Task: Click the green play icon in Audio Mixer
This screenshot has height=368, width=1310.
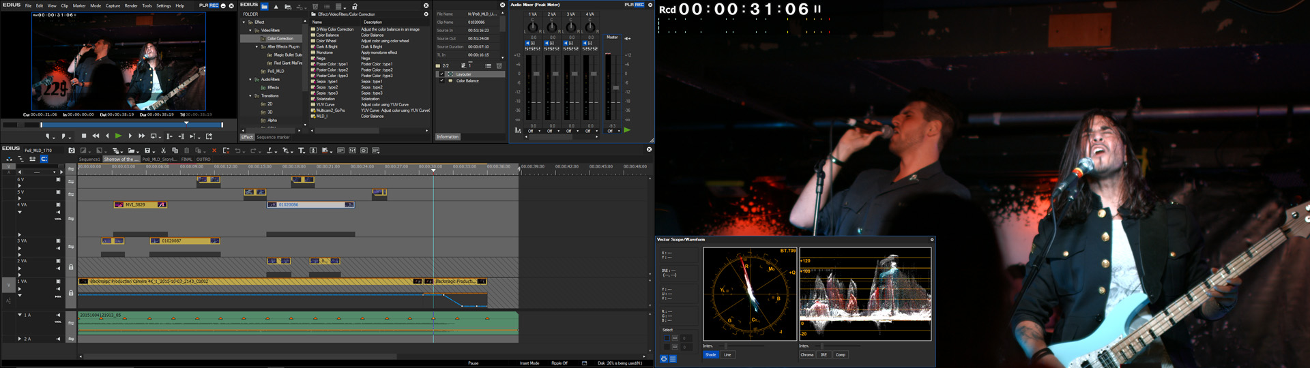Action: pyautogui.click(x=627, y=129)
